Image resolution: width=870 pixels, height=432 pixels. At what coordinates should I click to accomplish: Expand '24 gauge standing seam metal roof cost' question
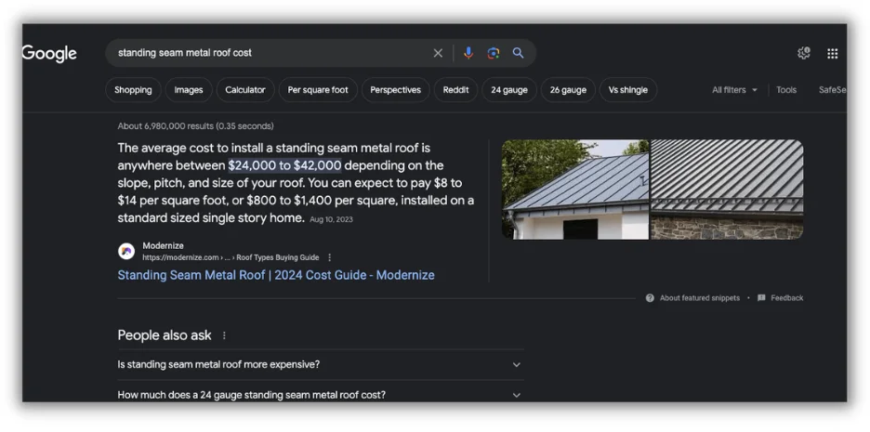321,394
